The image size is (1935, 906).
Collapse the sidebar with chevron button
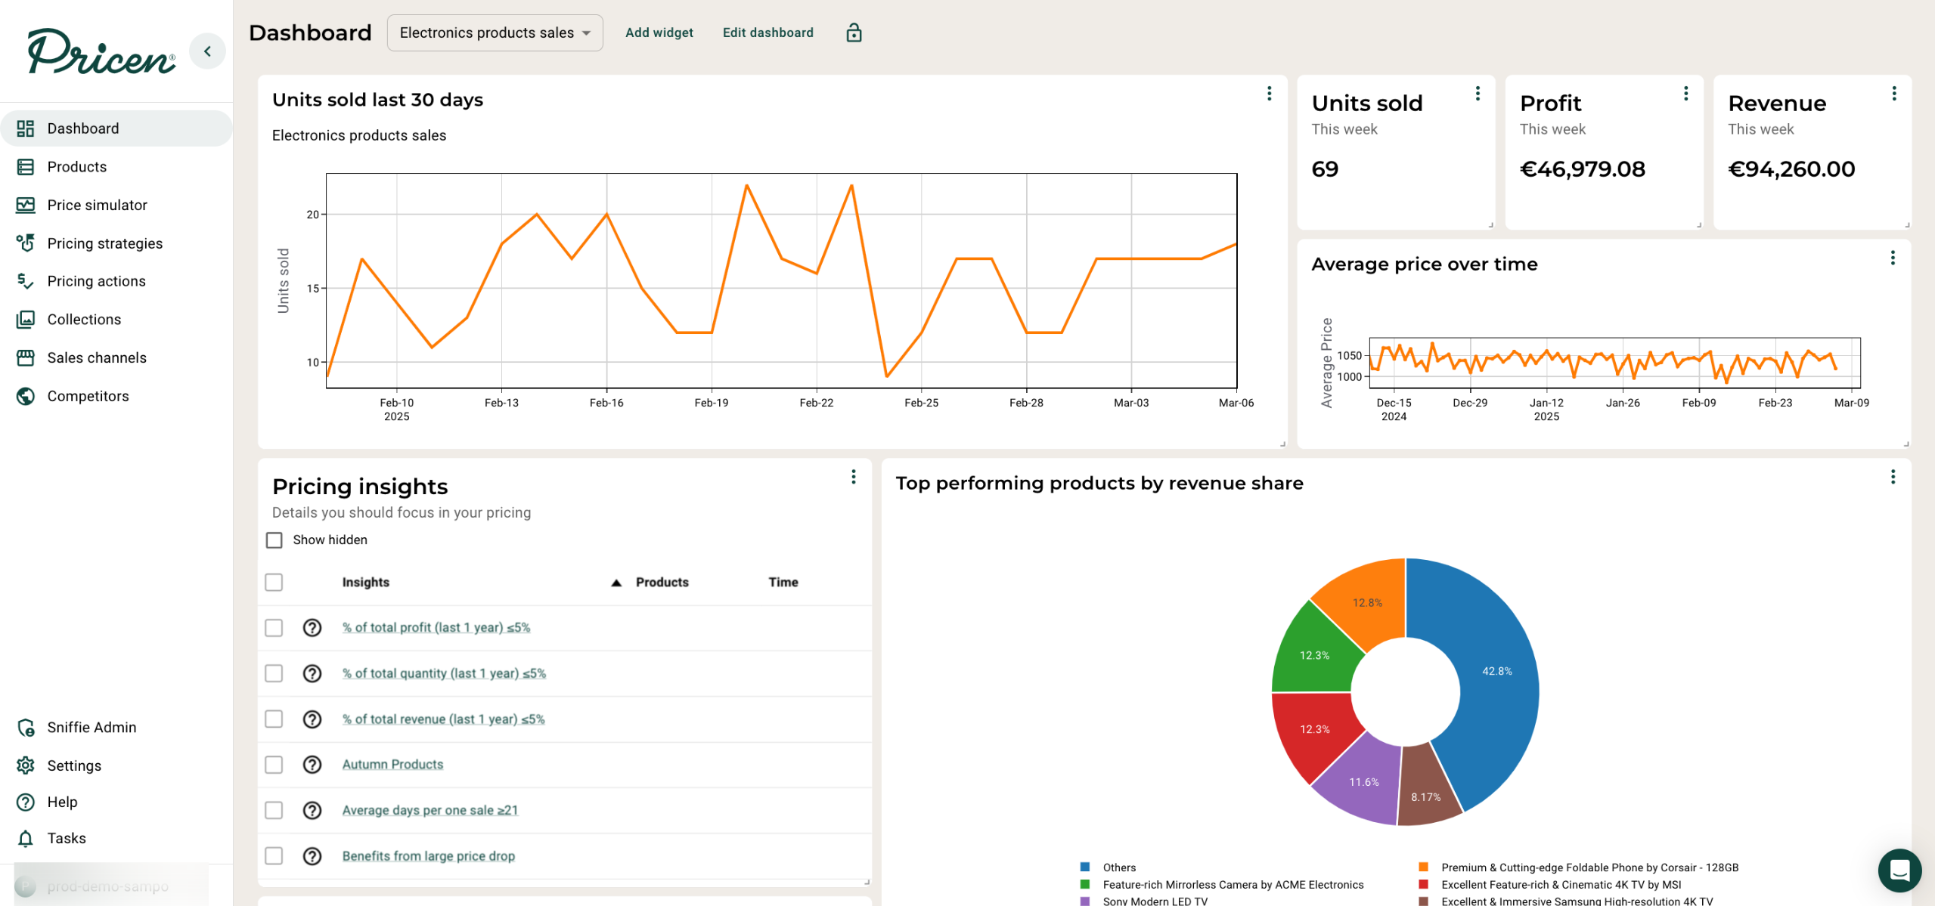[207, 51]
